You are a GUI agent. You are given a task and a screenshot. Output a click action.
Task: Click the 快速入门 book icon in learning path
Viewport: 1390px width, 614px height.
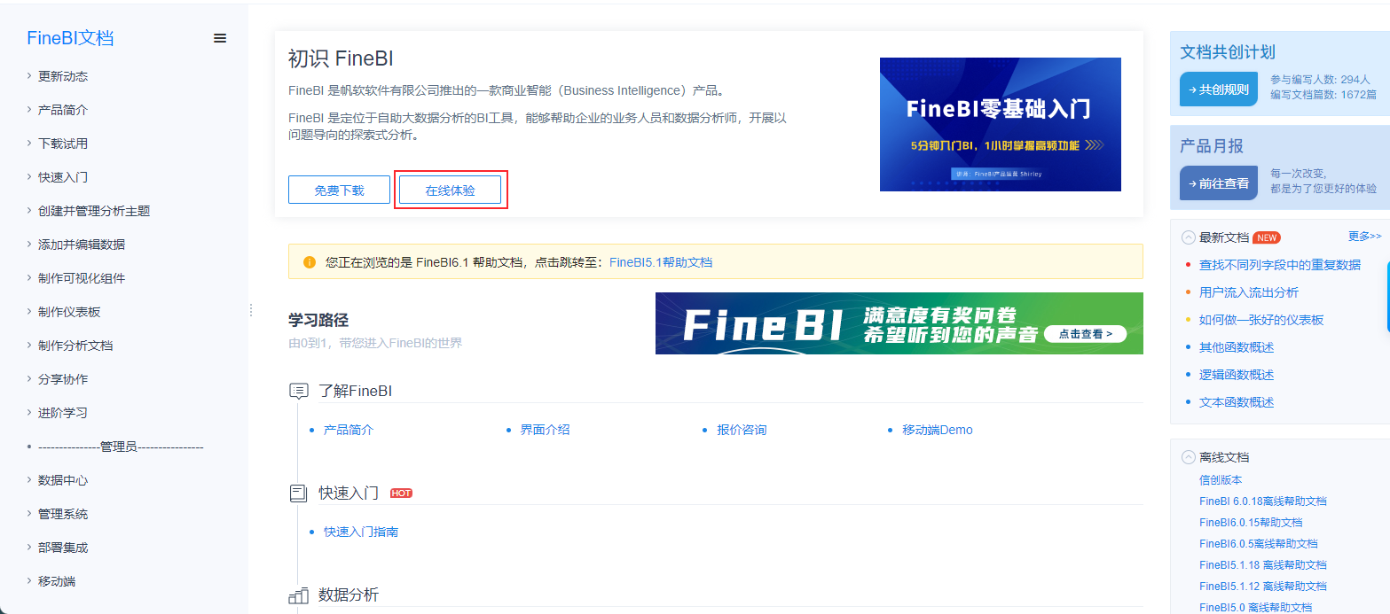pyautogui.click(x=299, y=494)
